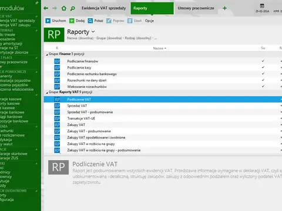
Task: Select the highlighted Podliczenie VAT row
Action: (x=163, y=100)
